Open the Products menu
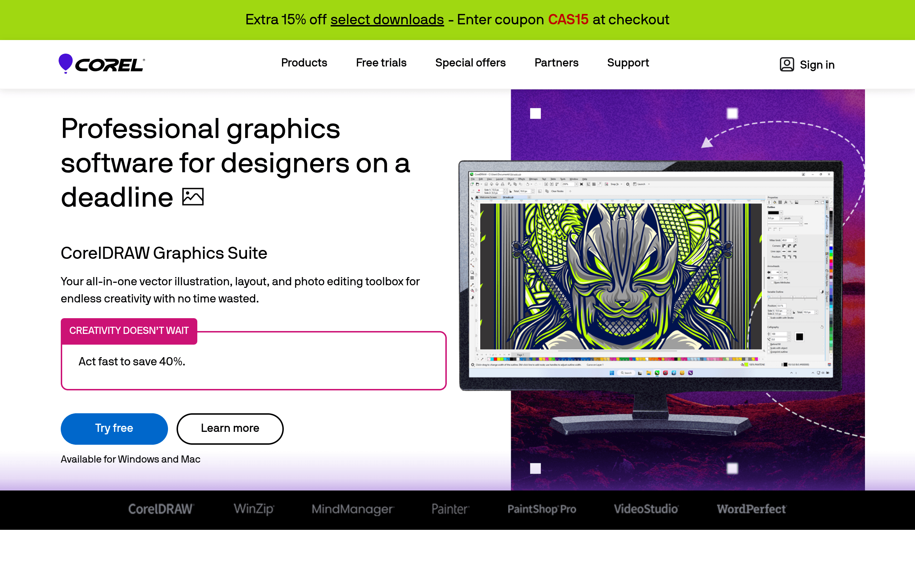This screenshot has width=915, height=572. click(304, 63)
